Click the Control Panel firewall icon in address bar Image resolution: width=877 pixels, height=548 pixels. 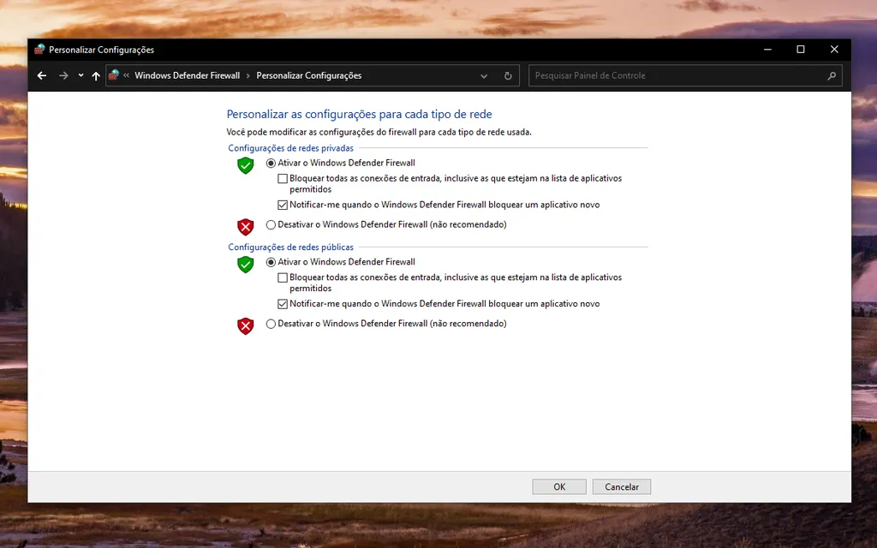pyautogui.click(x=114, y=75)
